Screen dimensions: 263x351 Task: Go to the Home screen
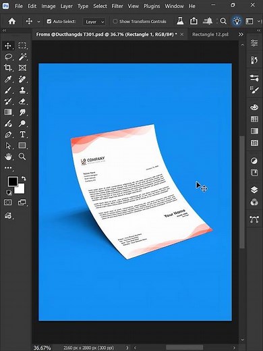coord(12,22)
